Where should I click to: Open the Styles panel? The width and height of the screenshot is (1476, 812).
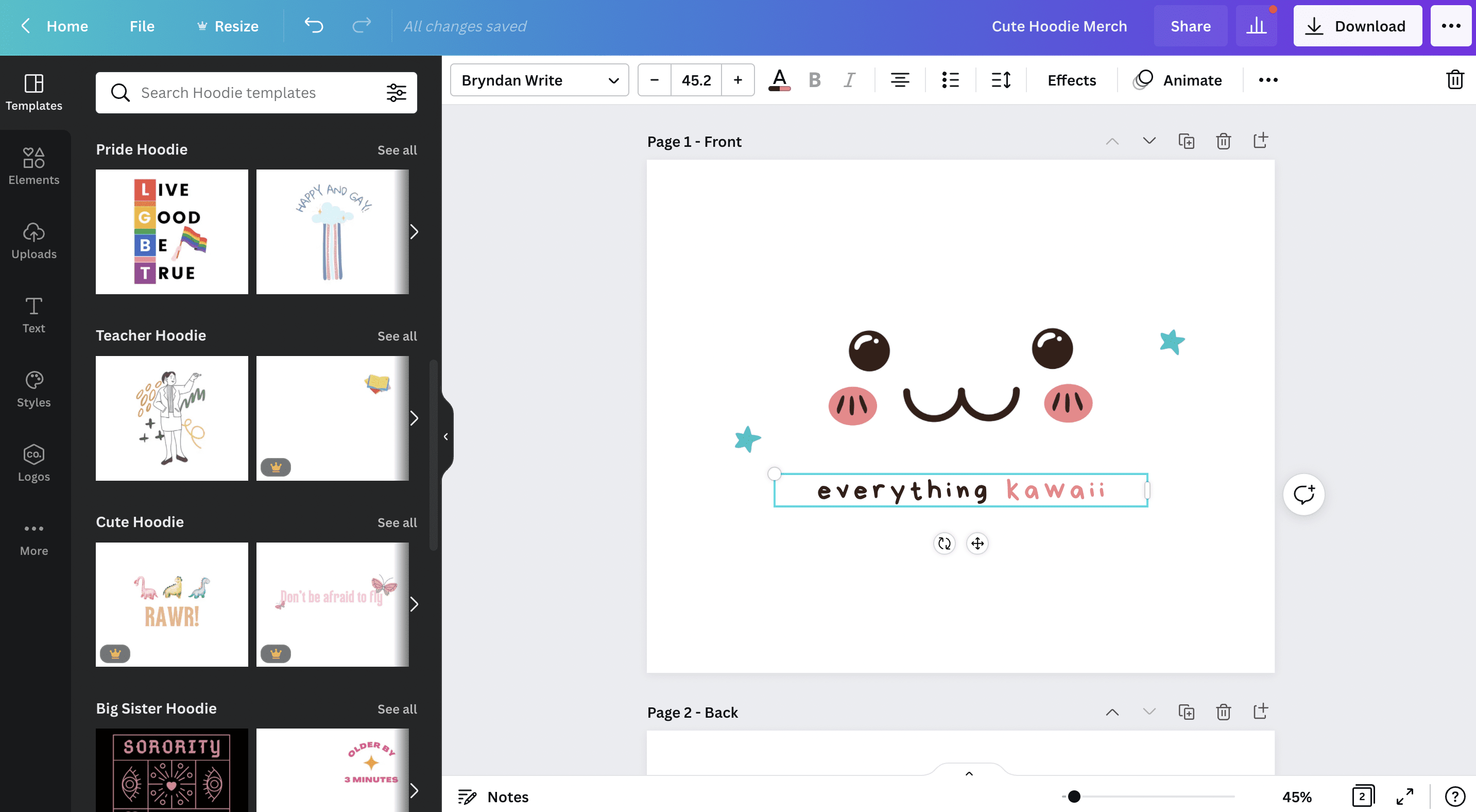(x=34, y=388)
